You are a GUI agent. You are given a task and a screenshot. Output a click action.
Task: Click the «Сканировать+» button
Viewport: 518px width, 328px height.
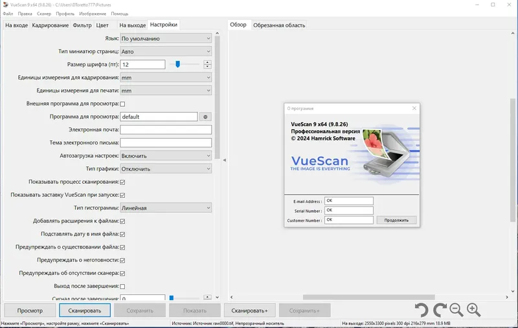(x=249, y=311)
